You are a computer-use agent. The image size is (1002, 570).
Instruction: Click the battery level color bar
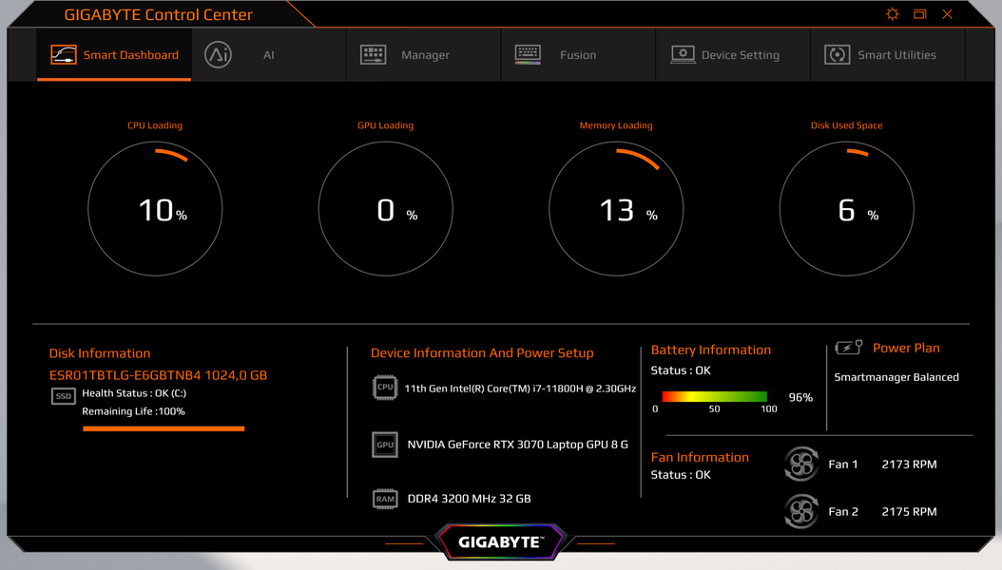click(715, 396)
